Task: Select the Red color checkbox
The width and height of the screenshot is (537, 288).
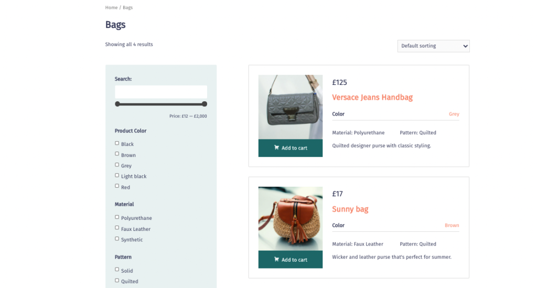Action: pyautogui.click(x=117, y=186)
